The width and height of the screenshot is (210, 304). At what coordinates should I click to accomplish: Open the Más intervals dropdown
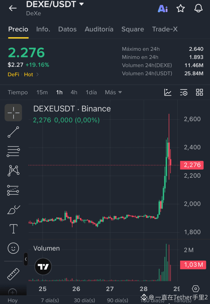point(113,92)
